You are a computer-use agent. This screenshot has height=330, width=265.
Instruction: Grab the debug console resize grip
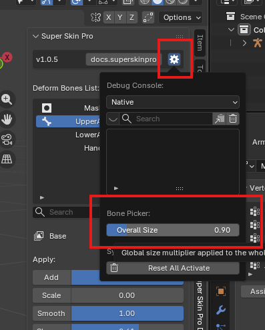(x=180, y=189)
